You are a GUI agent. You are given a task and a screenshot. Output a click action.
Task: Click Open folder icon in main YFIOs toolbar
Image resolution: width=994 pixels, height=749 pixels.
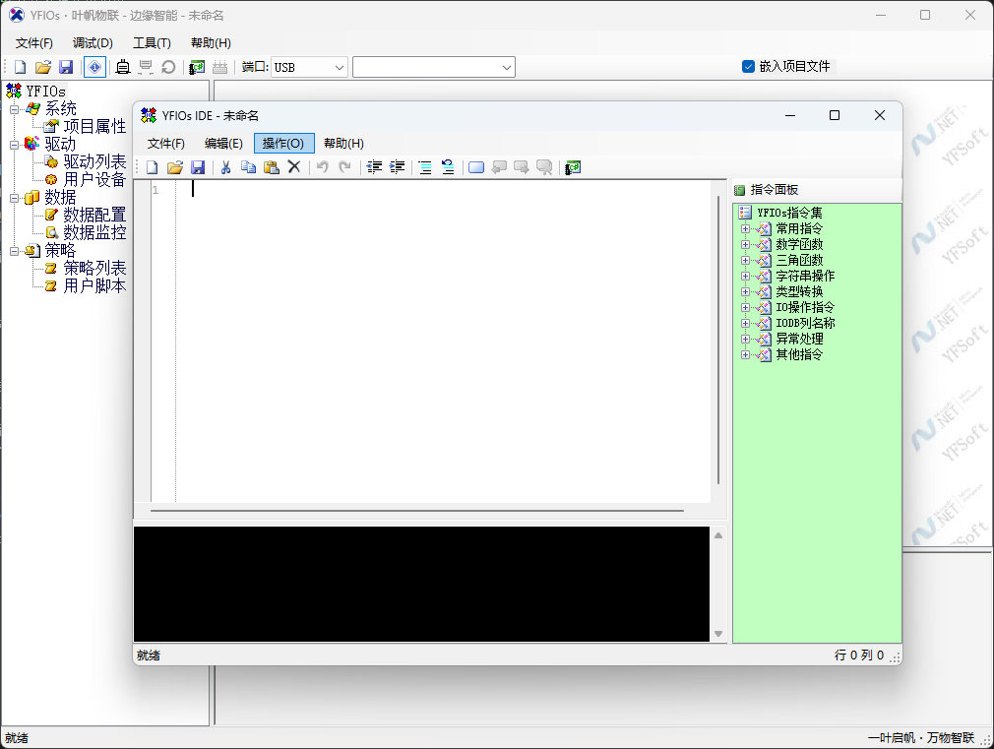43,67
